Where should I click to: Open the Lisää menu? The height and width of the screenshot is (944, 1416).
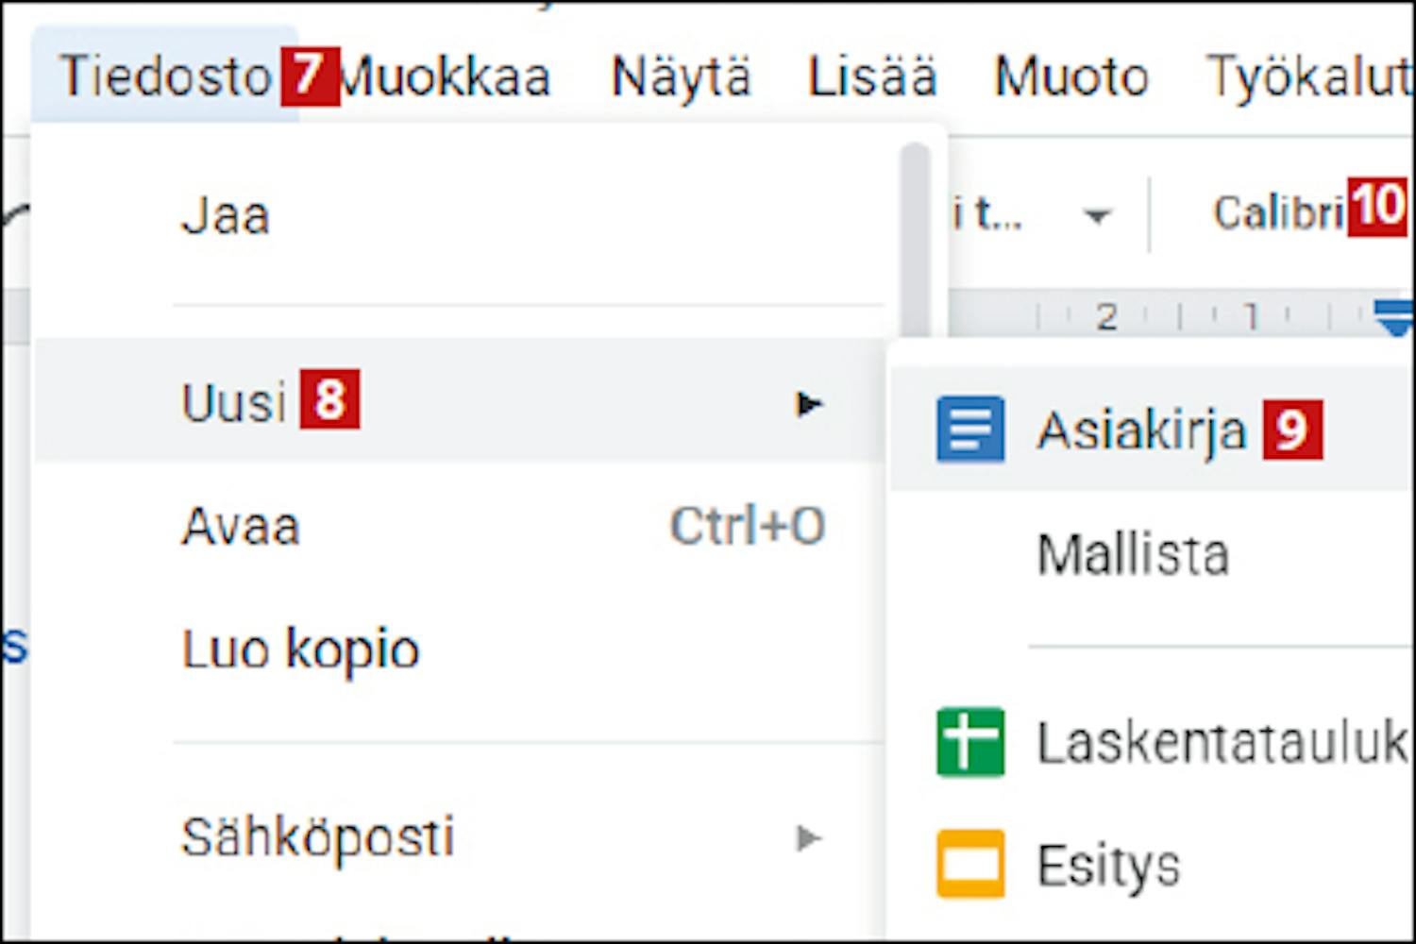(872, 76)
